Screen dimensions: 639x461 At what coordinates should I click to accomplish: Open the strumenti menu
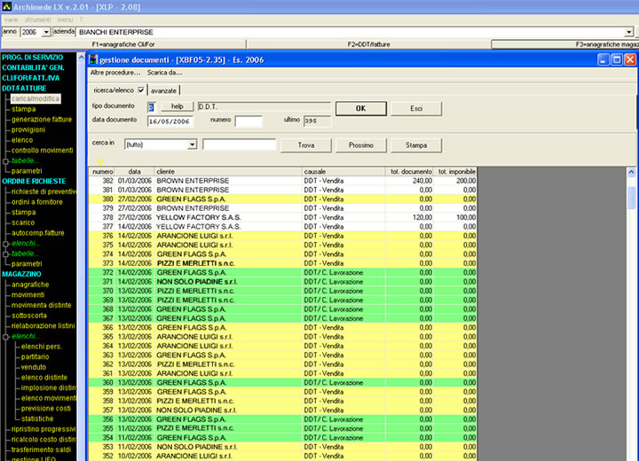click(x=38, y=20)
